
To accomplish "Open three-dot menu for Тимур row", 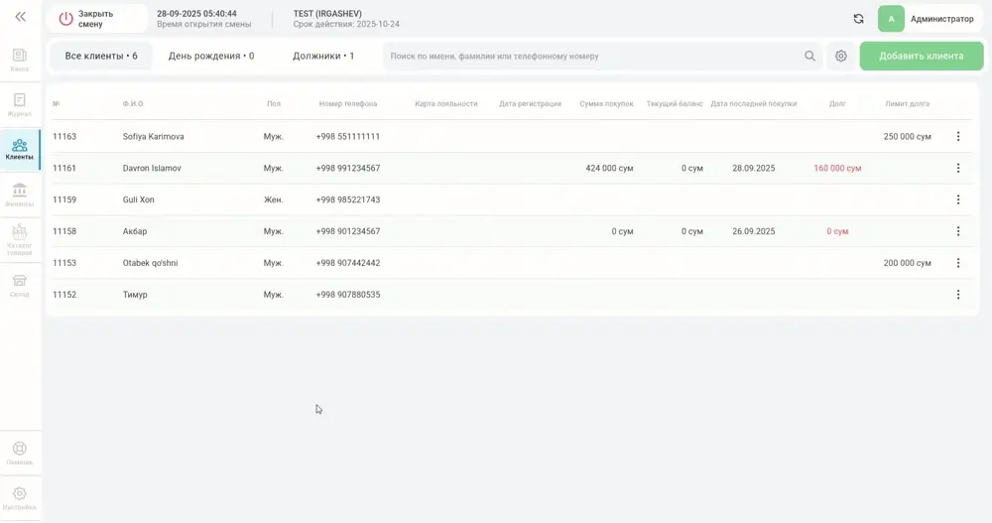I will coord(958,295).
